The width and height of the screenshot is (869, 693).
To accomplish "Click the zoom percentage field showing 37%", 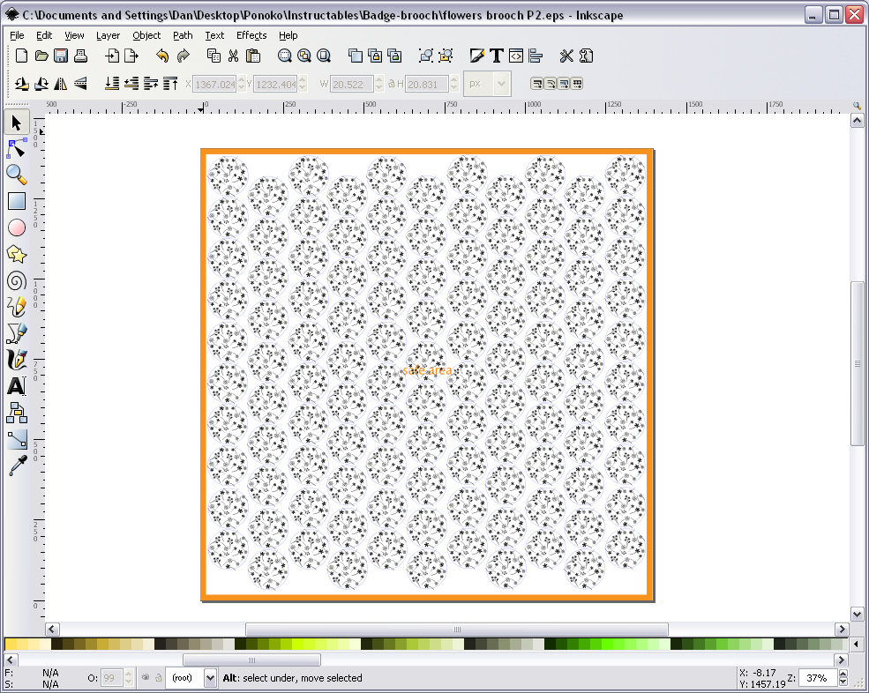I will (818, 677).
